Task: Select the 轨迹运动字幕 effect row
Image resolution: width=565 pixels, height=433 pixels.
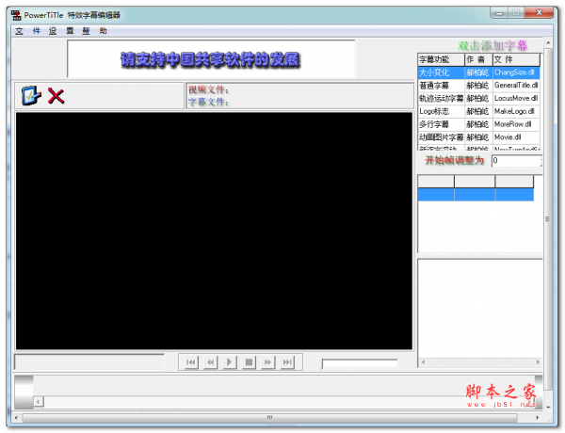Action: pyautogui.click(x=479, y=98)
